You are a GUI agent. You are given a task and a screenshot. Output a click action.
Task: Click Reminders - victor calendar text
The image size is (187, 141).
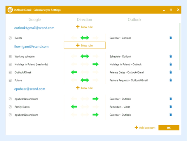tap(120, 107)
